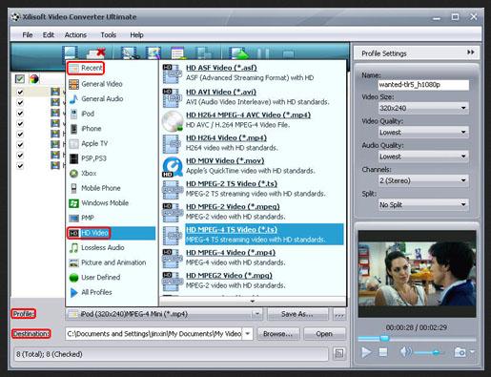The image size is (491, 377).
Task: Open the Audio Quality dropdown
Action: coord(423,157)
